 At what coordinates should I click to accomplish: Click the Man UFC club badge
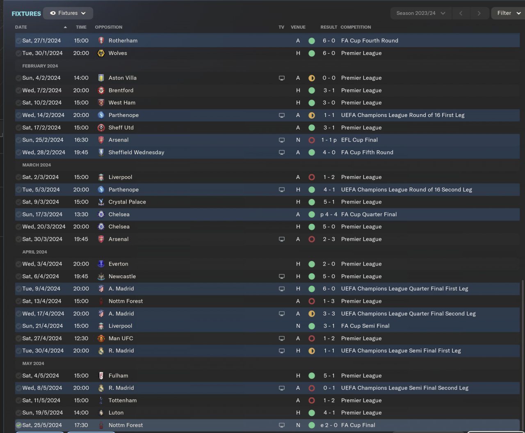point(101,339)
